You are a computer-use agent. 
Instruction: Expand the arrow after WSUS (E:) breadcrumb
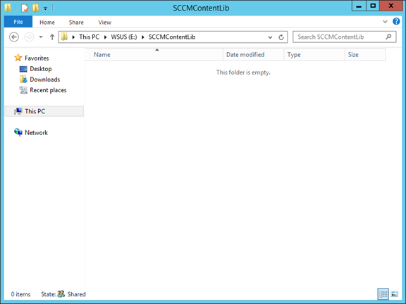click(142, 37)
